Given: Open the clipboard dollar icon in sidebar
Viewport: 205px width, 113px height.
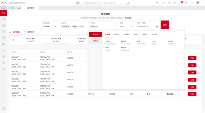Looking at the screenshot, I should click(3, 44).
